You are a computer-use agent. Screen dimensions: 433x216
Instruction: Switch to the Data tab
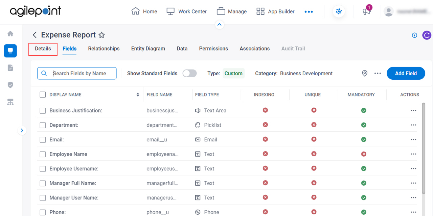click(x=182, y=49)
